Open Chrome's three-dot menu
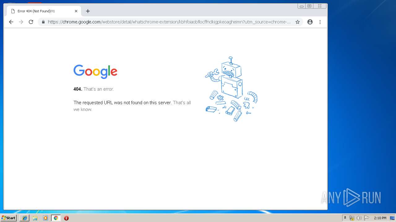 (x=320, y=22)
